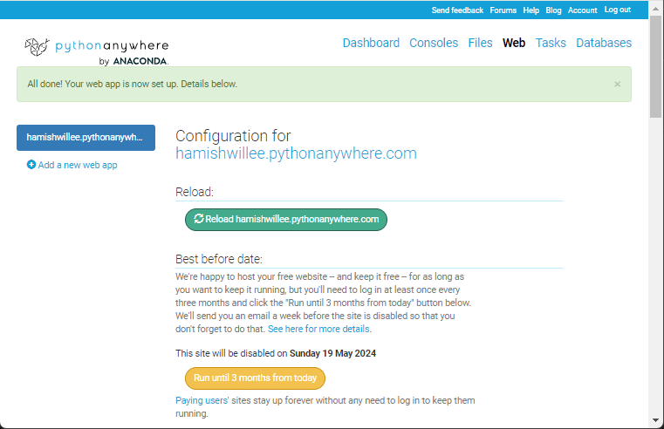Log out of PythonAnywhere
Viewport: 664px width, 429px height.
coord(618,10)
